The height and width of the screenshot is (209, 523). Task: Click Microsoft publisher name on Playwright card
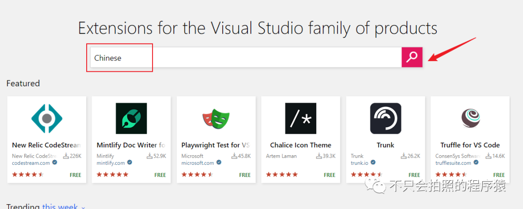192,156
